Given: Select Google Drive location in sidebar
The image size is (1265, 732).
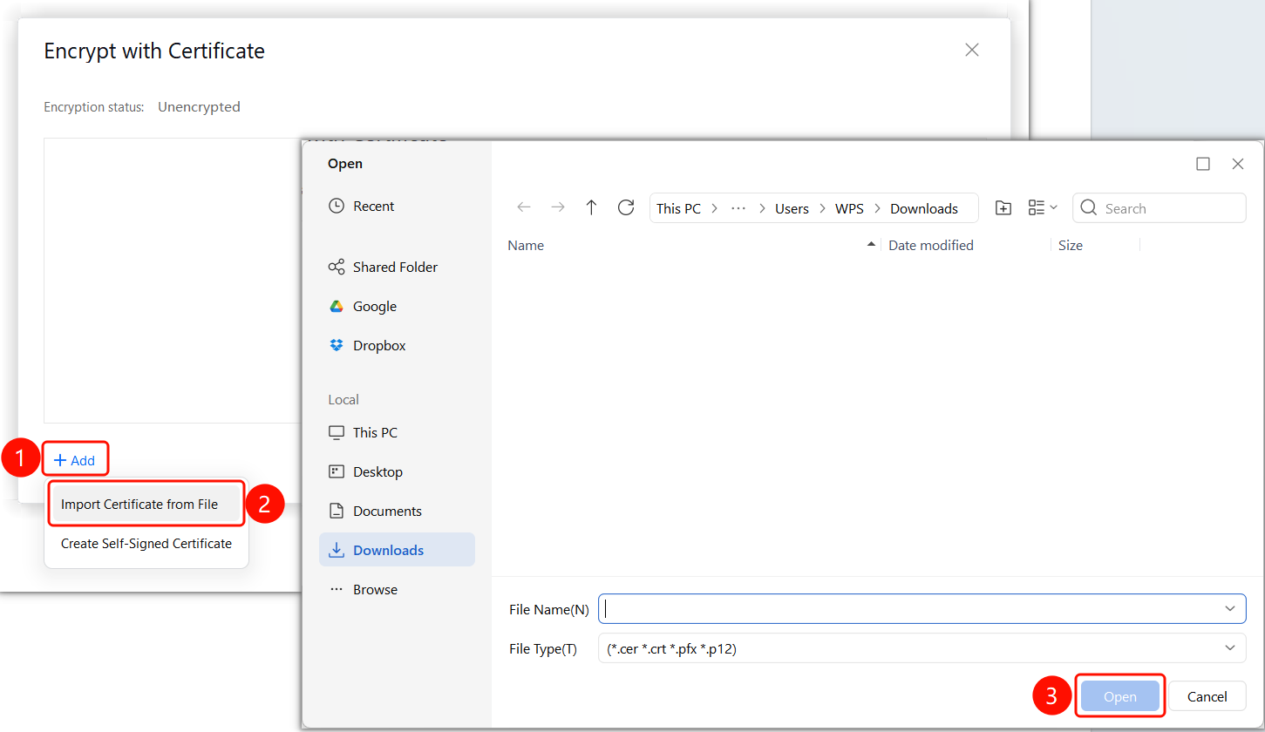Looking at the screenshot, I should pyautogui.click(x=397, y=307).
